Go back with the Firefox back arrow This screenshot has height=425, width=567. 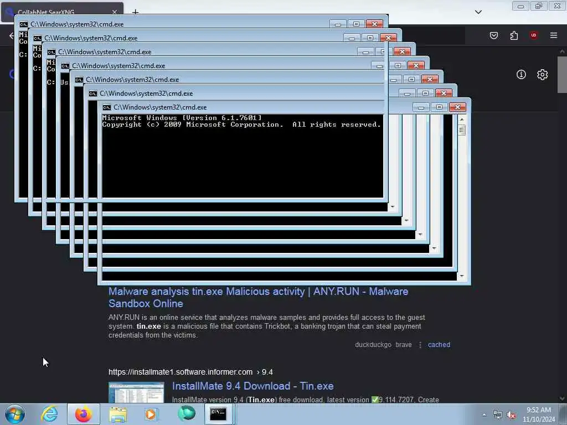[x=12, y=35]
